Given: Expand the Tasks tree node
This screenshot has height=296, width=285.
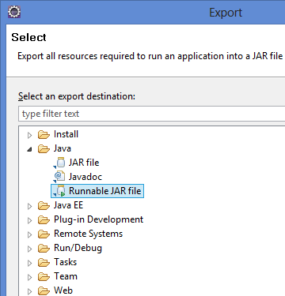Looking at the screenshot, I should [x=29, y=263].
